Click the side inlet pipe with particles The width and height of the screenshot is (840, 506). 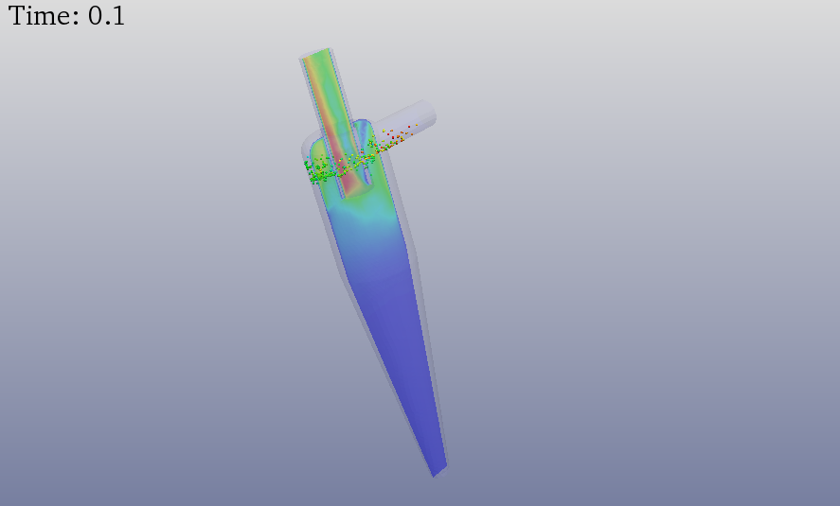[404, 127]
